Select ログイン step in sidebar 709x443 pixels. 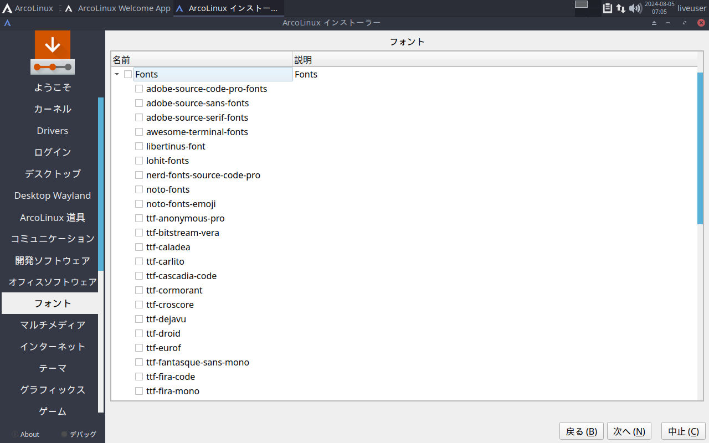[x=53, y=152]
